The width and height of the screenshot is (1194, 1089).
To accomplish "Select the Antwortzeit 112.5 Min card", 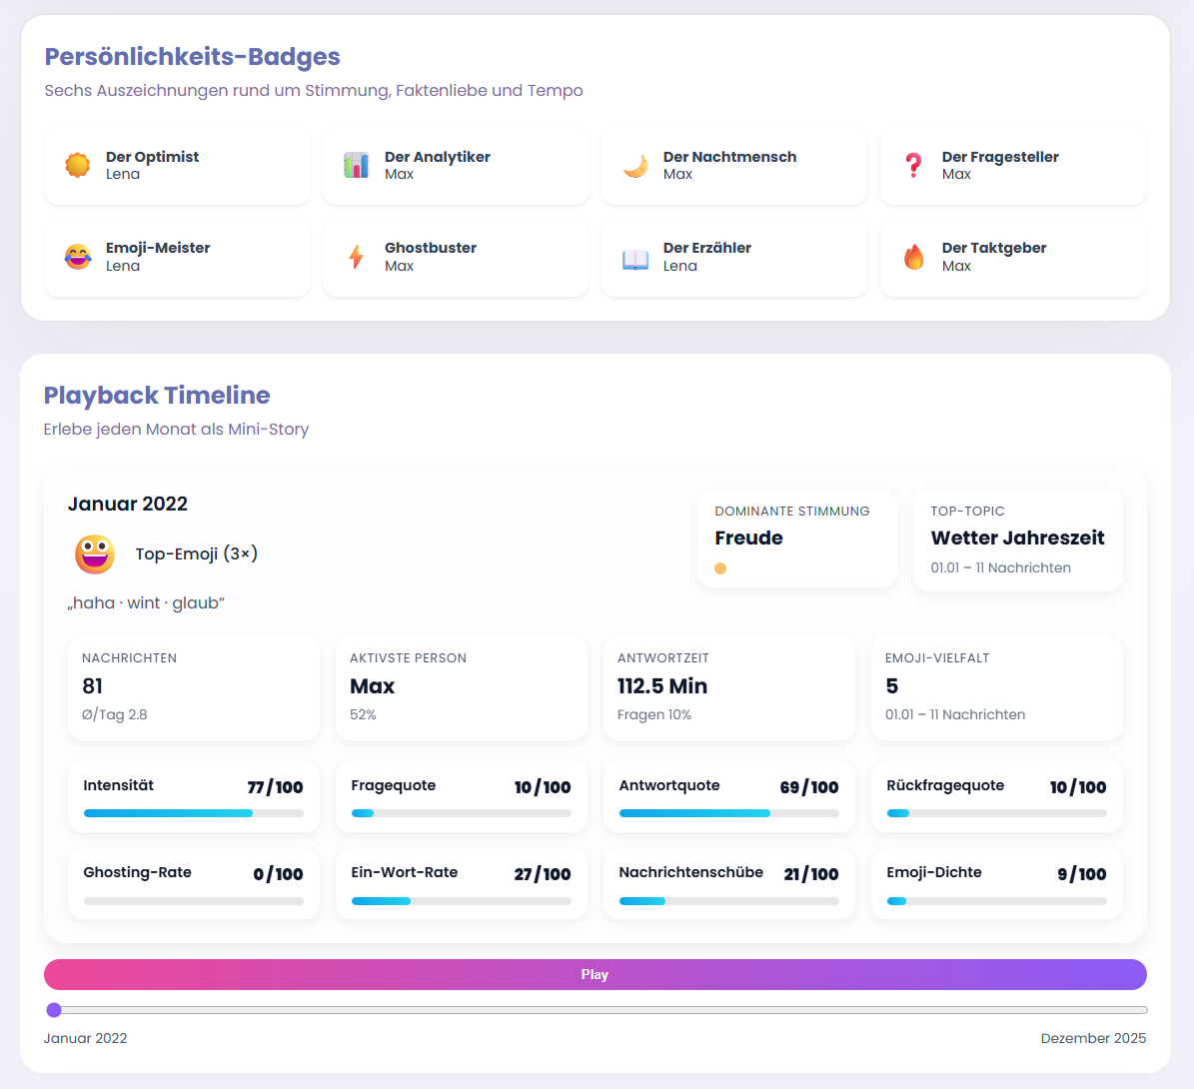I will [x=728, y=687].
